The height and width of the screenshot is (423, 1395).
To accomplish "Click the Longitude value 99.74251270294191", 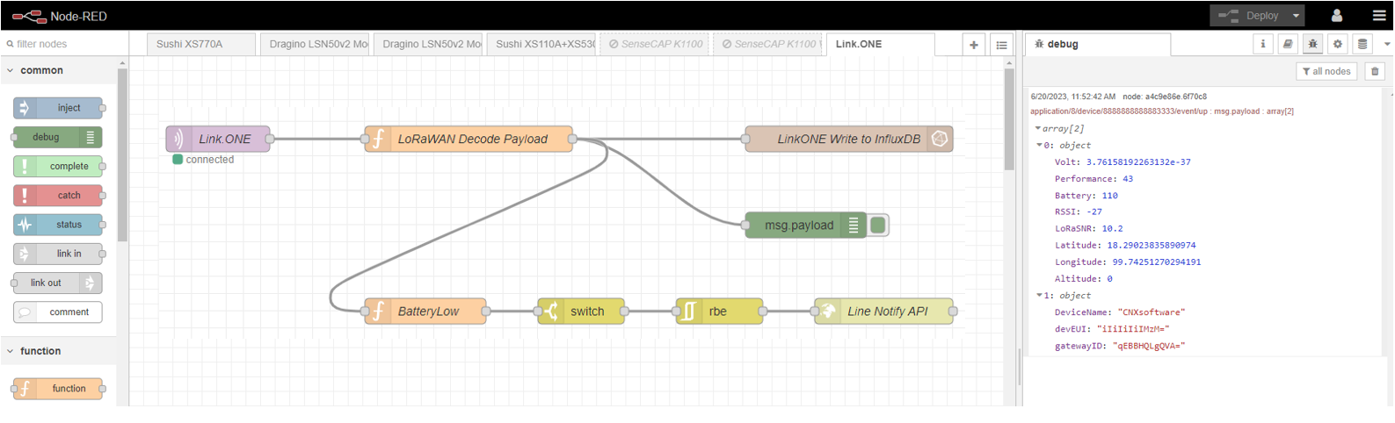I will click(x=1157, y=262).
